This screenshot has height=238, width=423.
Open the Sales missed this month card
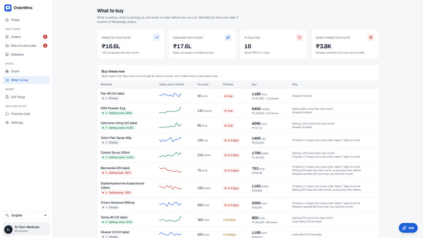tap(345, 44)
